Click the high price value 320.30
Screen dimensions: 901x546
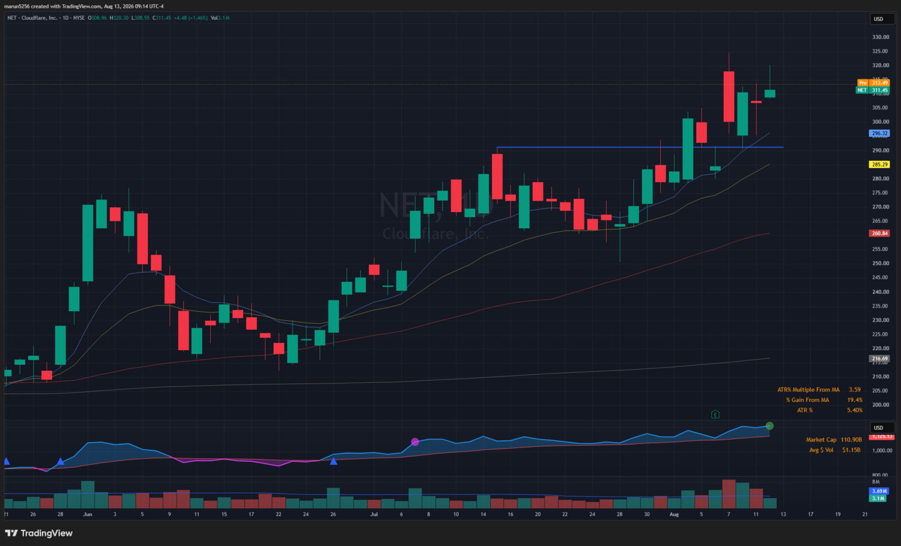[x=121, y=18]
